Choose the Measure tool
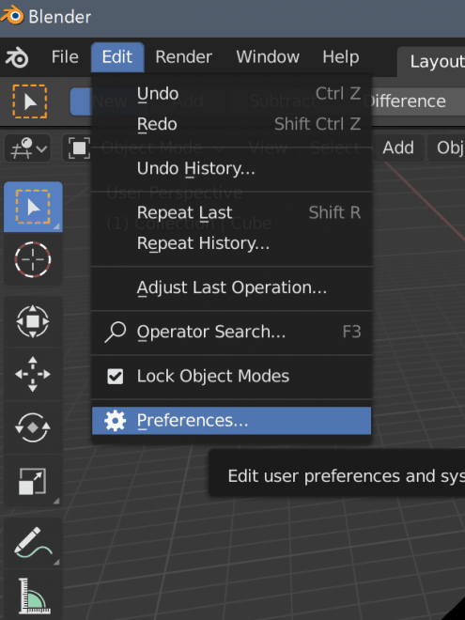465x620 pixels. [33, 596]
